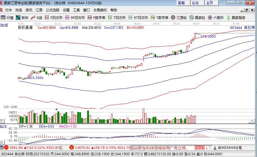Screen dimensions: 257x157
Task: Click the 16:27 time display
Action: click(200, 148)
